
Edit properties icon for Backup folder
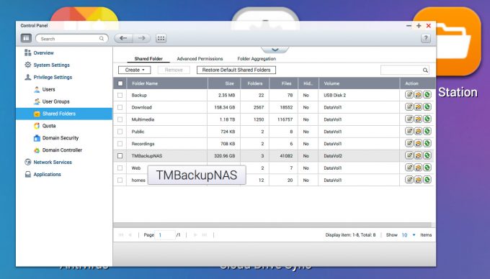[x=409, y=95]
